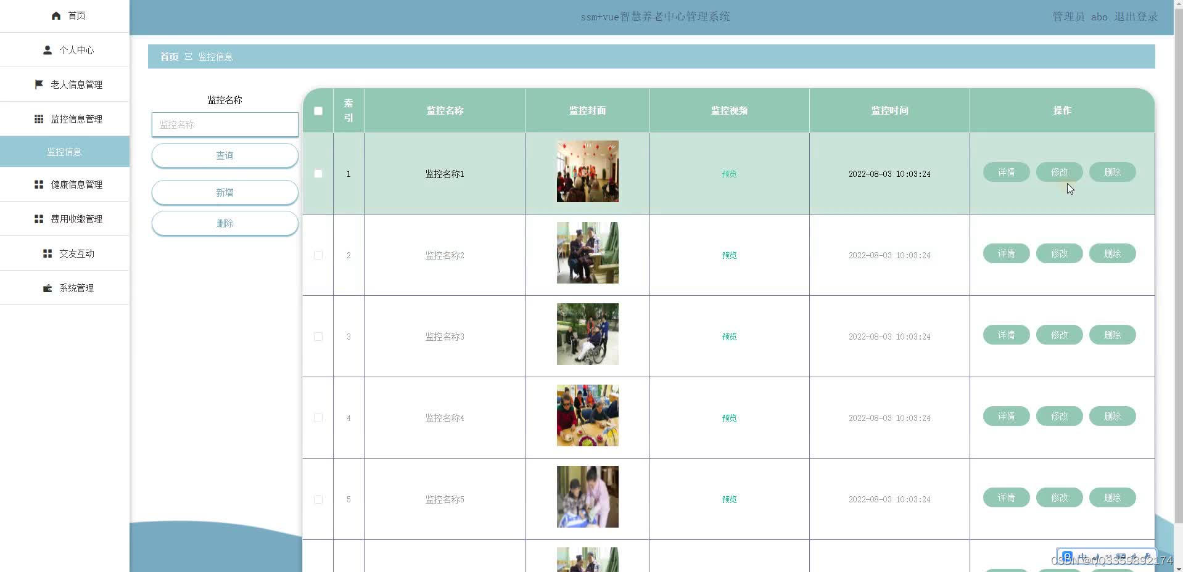Open cover thumbnail of 监控名称1
This screenshot has width=1183, height=572.
[x=588, y=171]
